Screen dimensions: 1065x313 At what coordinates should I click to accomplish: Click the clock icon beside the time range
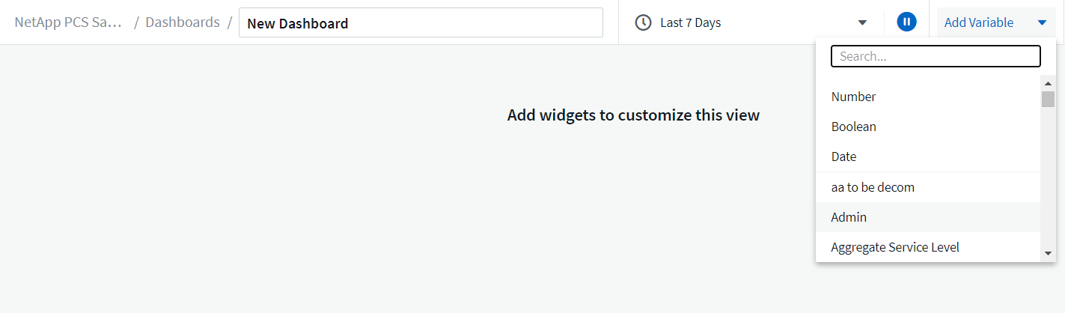coord(643,22)
